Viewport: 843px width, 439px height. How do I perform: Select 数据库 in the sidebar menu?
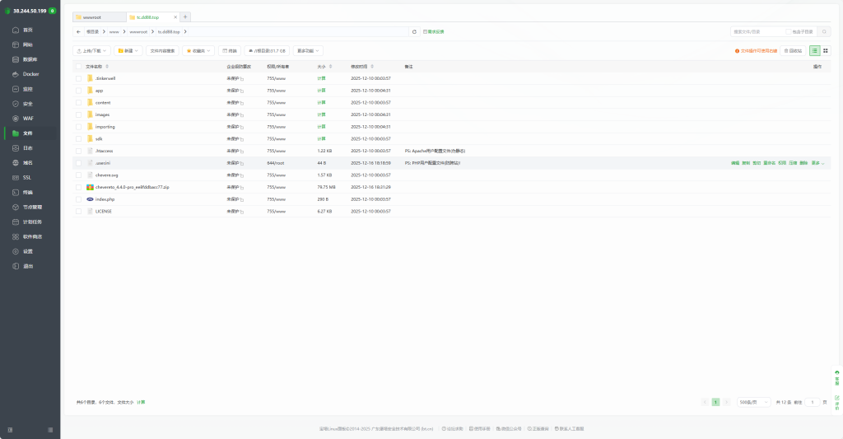coord(29,59)
